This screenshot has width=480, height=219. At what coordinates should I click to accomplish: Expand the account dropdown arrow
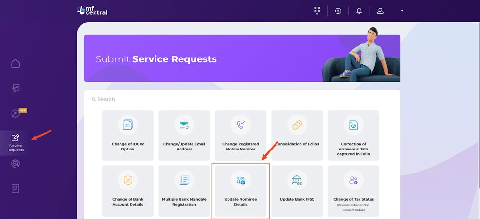[402, 11]
